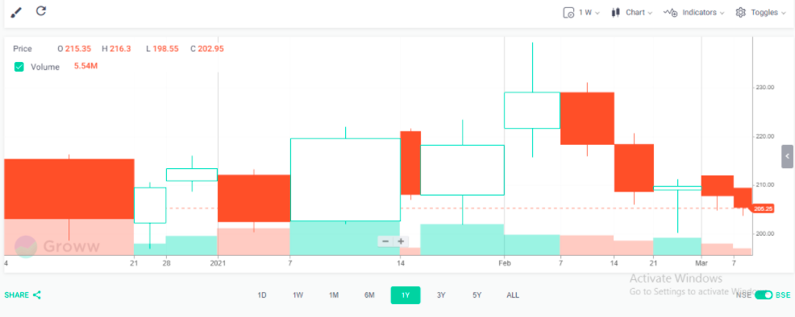Click the closing price value 202.95
The height and width of the screenshot is (317, 795).
click(x=210, y=49)
